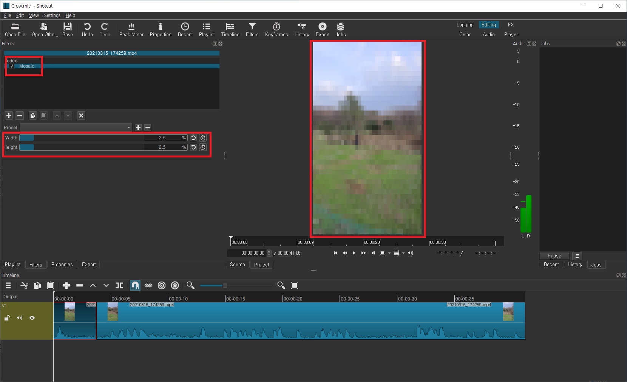
Task: Undo the last action
Action: pyautogui.click(x=87, y=30)
